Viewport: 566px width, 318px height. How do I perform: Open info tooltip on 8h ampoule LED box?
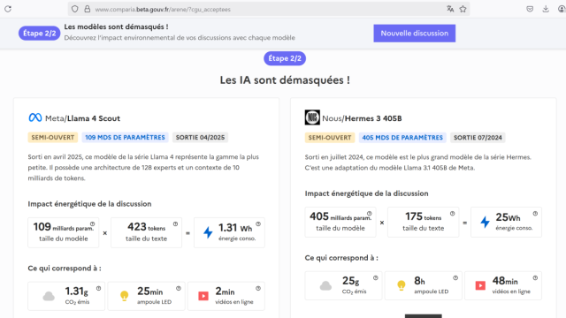coord(455,278)
